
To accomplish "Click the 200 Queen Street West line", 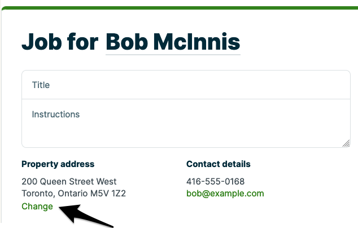I will click(x=69, y=182).
